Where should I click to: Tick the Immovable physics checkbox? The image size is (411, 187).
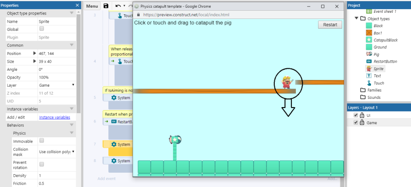42,141
